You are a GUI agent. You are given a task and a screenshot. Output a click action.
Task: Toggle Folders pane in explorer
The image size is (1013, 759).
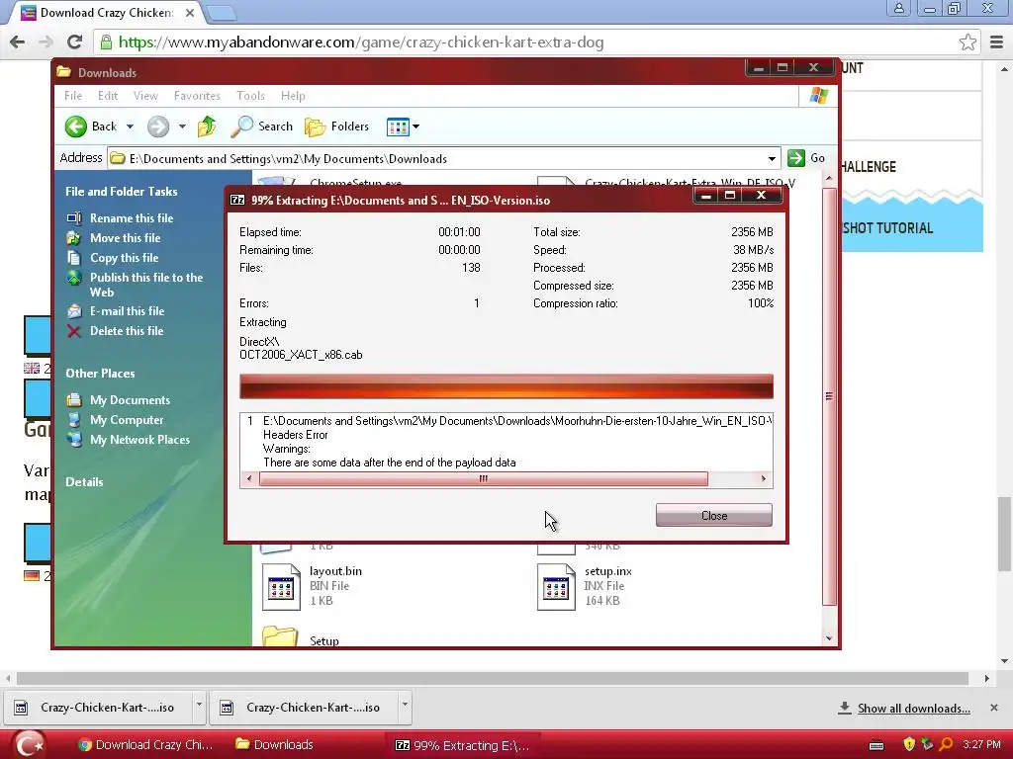(x=337, y=126)
